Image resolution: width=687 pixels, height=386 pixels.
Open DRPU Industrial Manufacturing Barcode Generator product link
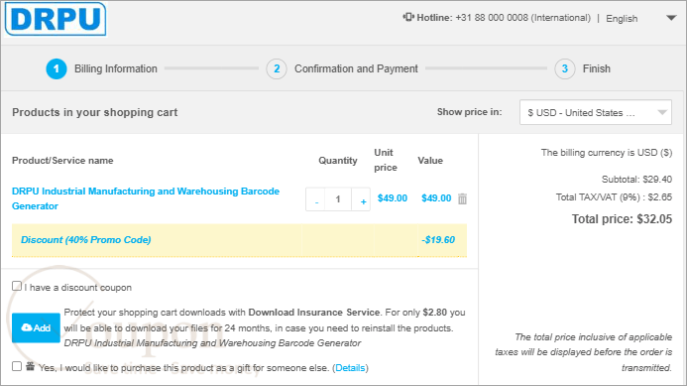coord(146,198)
